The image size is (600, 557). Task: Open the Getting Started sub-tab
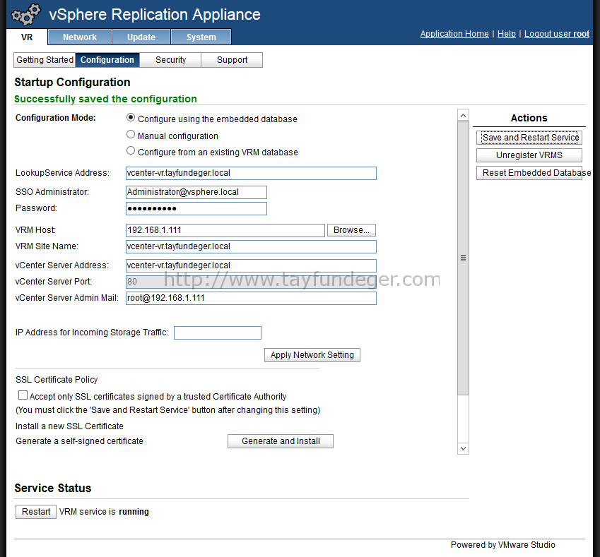45,60
